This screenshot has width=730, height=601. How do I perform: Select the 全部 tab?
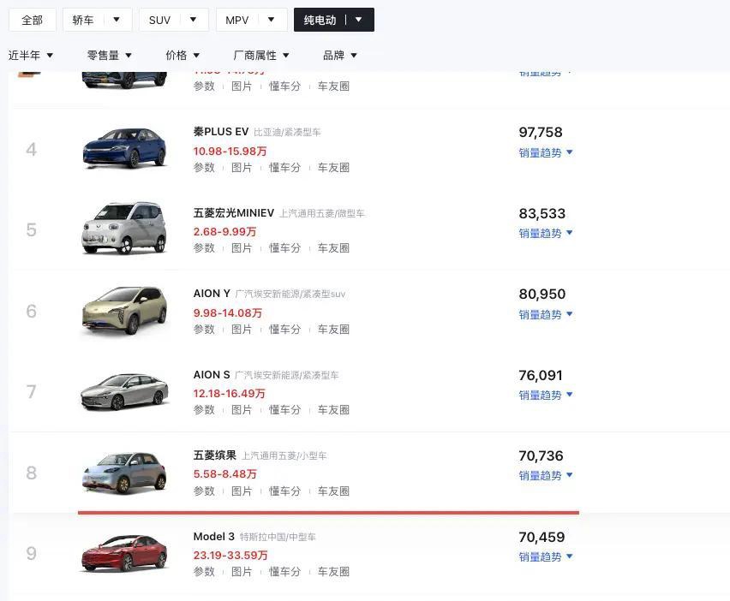click(x=32, y=20)
